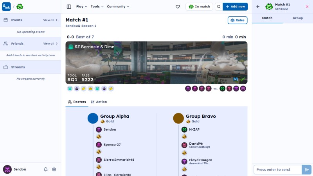313x176 pixels.
Task: Click the Events calendar icon in the sidebar
Action: pos(5,20)
